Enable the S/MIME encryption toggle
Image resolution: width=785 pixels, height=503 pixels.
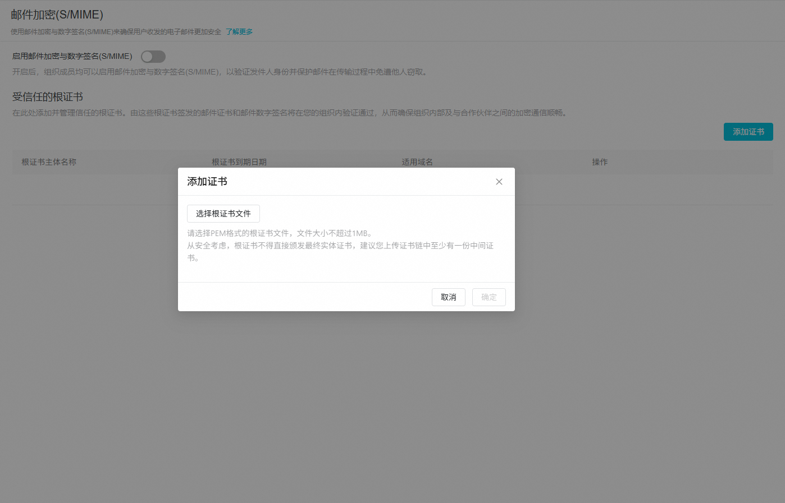[152, 56]
